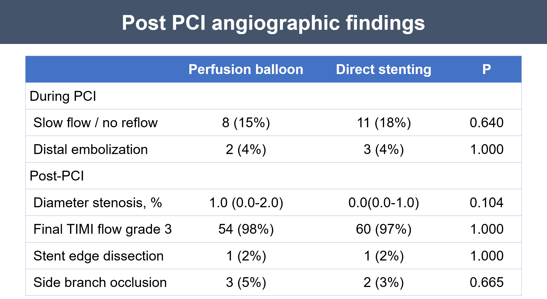Click first empty cell under Direct stenting
Viewport: 547px width, 299px height.
[x=383, y=96]
